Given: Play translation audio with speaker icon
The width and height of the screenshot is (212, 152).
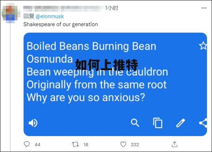Looking at the screenshot, I should point(33,123).
